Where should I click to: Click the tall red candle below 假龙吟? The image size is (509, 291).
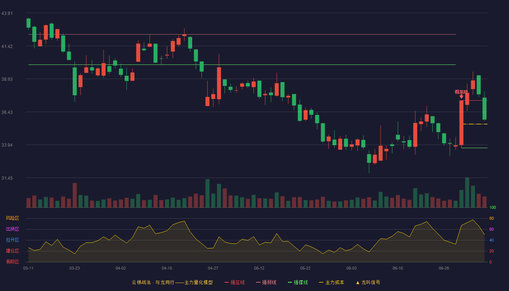(461, 123)
